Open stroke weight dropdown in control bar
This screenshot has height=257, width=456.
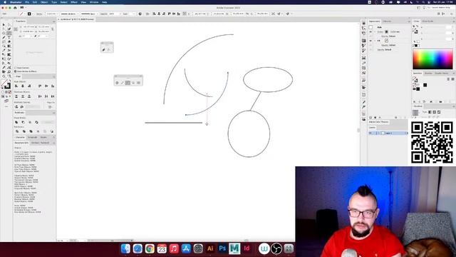(57, 14)
